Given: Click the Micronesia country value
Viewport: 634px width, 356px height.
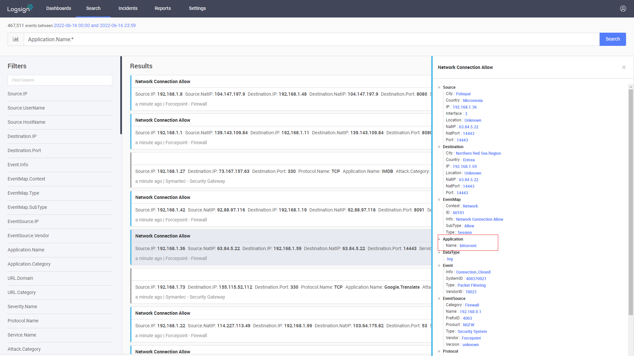Looking at the screenshot, I should 473,101.
